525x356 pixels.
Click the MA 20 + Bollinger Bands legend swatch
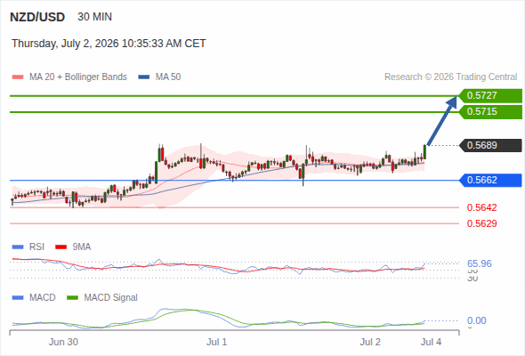pos(18,77)
